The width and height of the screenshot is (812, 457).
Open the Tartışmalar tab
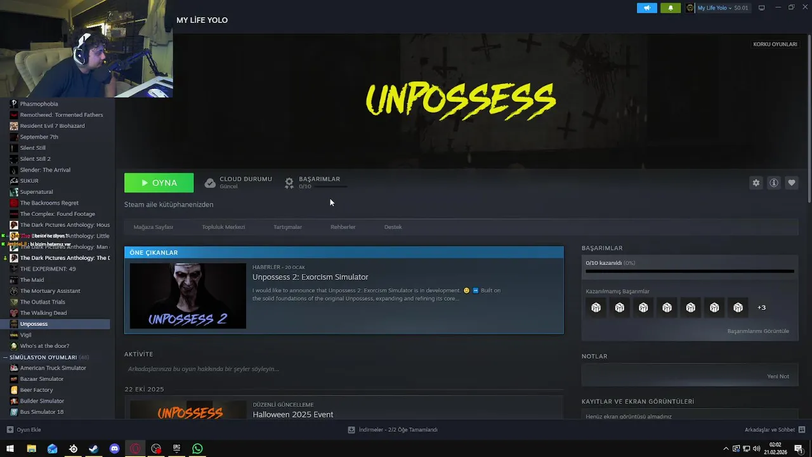[287, 227]
